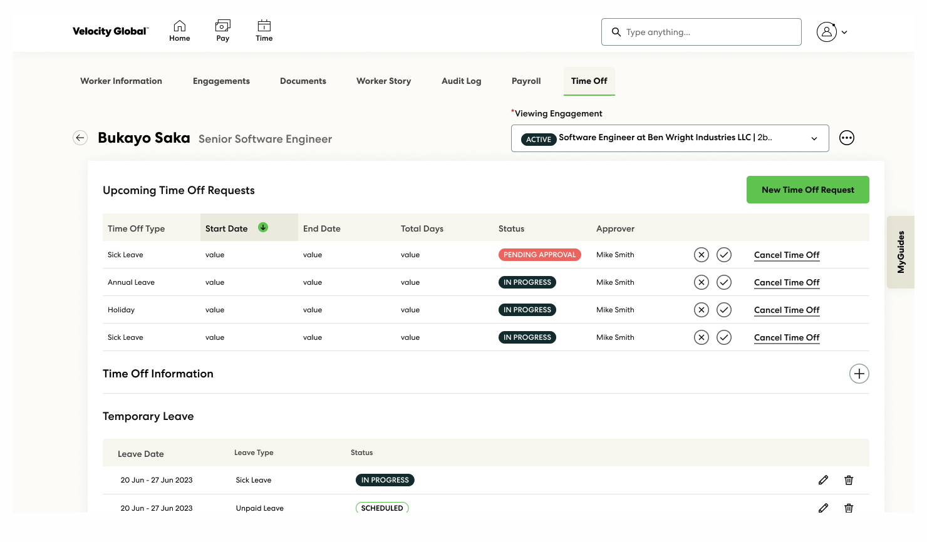Approve the Holiday time off request
Screen dimensions: 927x542
click(724, 310)
